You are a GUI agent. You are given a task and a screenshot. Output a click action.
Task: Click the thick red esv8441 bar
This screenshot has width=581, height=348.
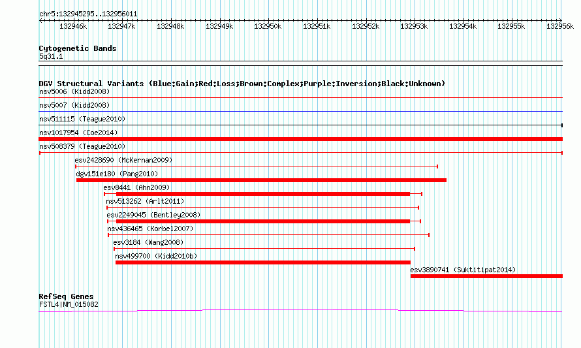pyautogui.click(x=263, y=194)
